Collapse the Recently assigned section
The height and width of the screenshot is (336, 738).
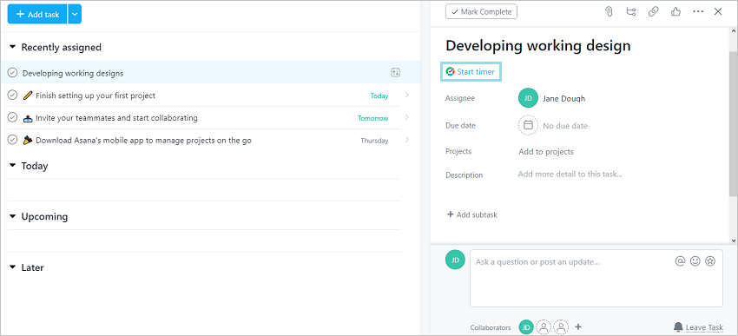coord(13,47)
